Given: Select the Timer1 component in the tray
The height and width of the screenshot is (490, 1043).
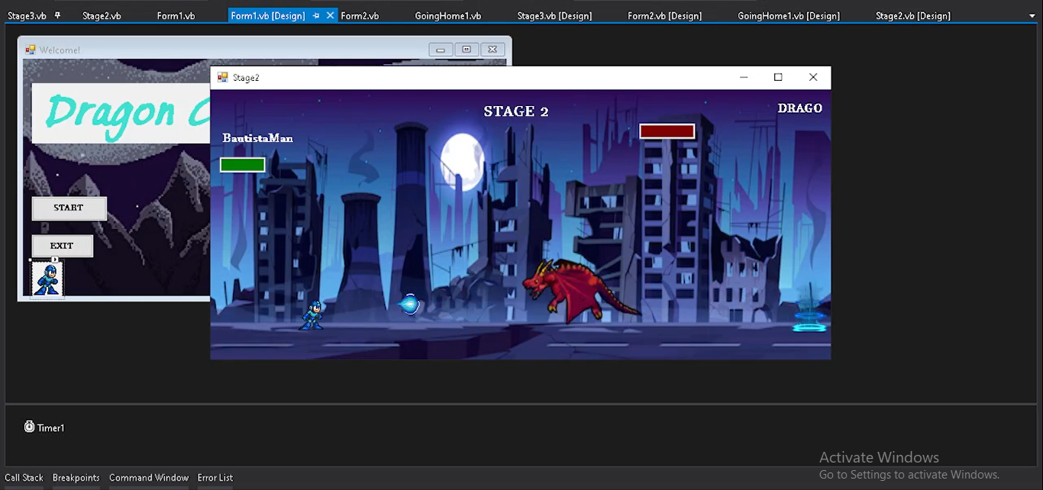Looking at the screenshot, I should pyautogui.click(x=44, y=427).
